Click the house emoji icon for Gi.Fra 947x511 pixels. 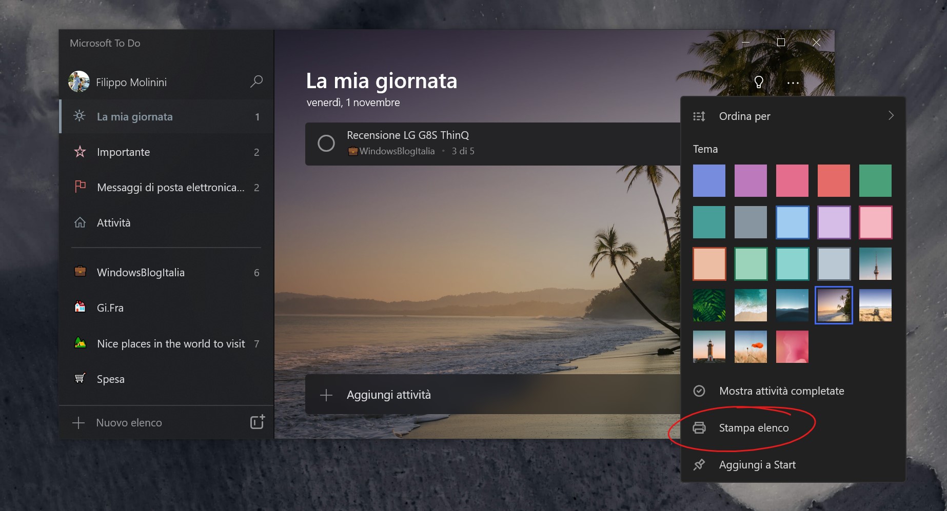click(80, 306)
